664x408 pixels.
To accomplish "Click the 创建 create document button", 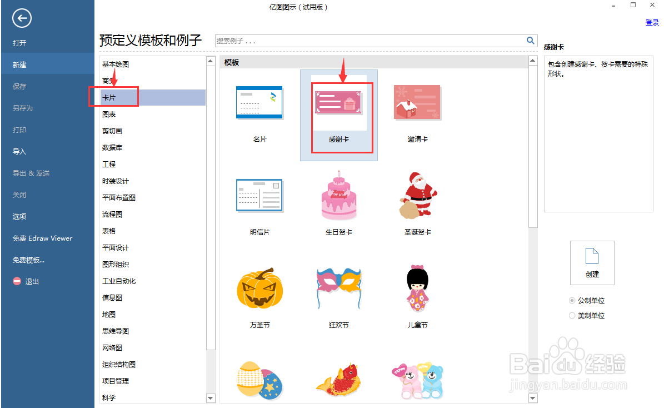I will pyautogui.click(x=592, y=263).
